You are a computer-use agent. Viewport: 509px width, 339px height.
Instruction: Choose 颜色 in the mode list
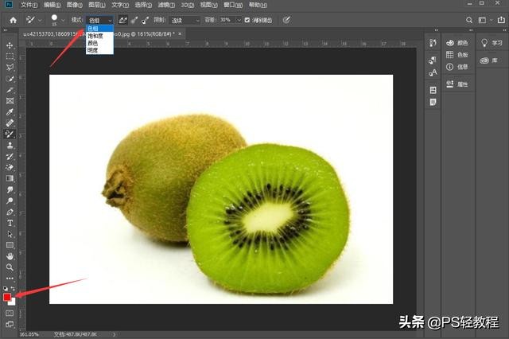pyautogui.click(x=99, y=43)
